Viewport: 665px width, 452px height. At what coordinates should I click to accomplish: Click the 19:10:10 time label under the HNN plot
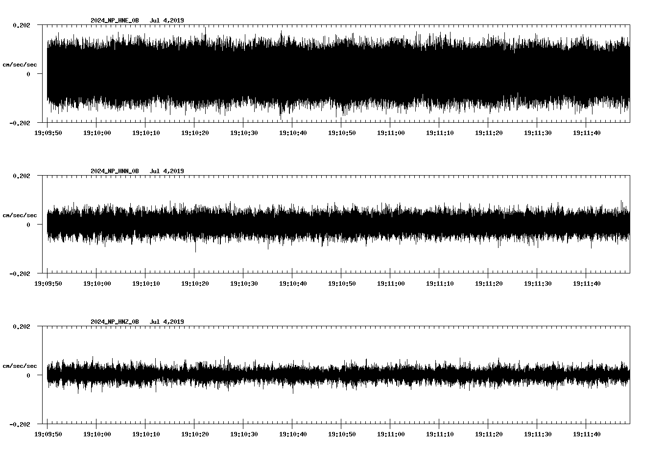[x=146, y=283]
